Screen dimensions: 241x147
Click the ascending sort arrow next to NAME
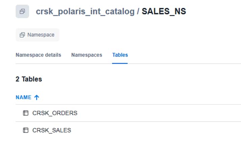click(x=37, y=97)
